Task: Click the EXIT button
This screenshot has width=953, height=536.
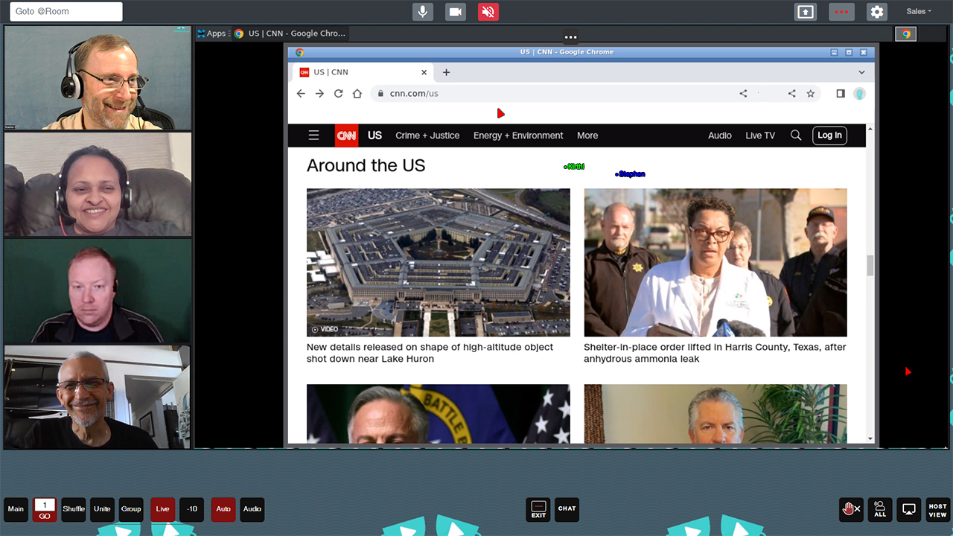Action: (x=538, y=509)
